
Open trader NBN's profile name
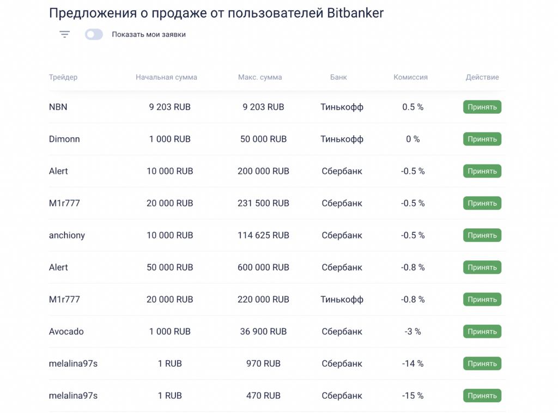58,107
